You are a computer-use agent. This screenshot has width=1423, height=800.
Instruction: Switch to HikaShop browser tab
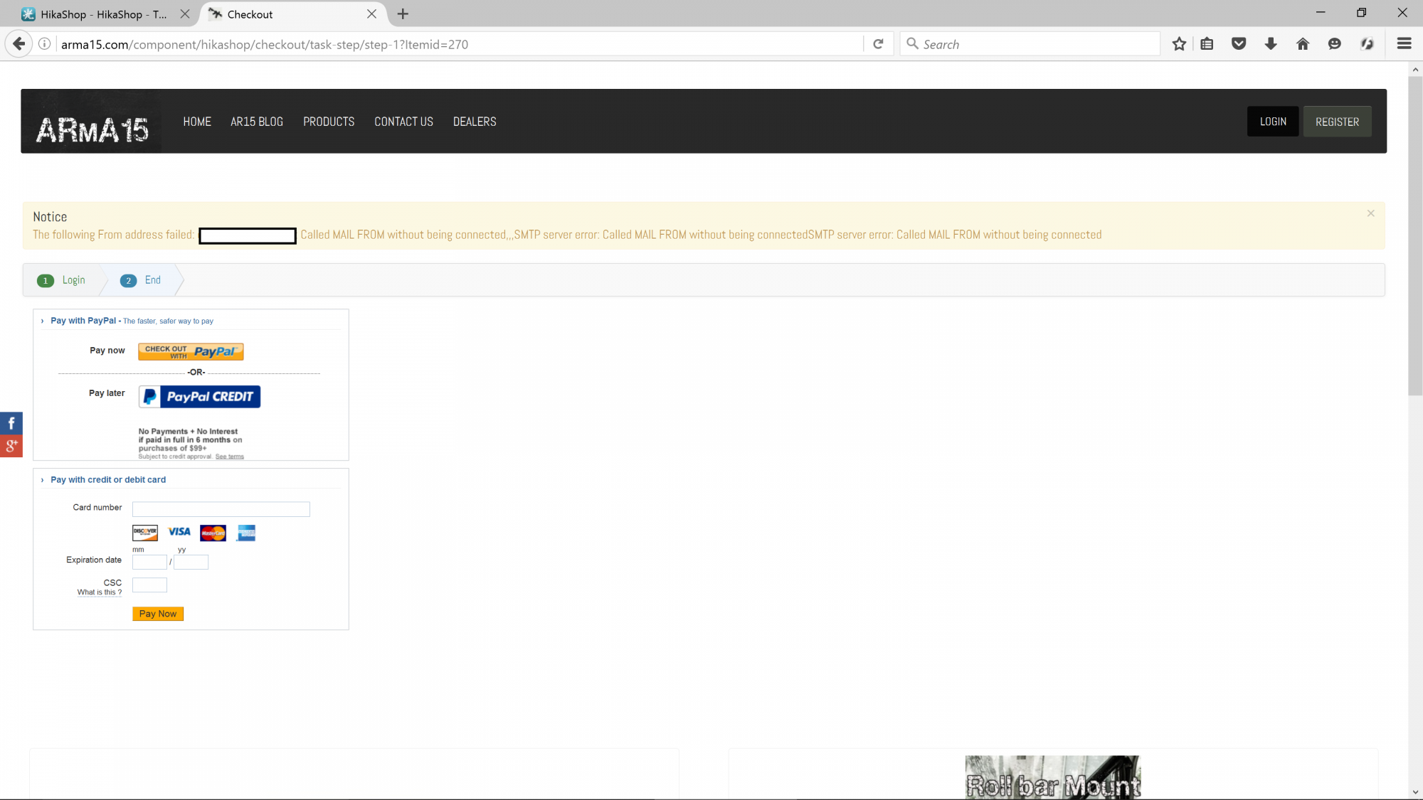[x=100, y=14]
